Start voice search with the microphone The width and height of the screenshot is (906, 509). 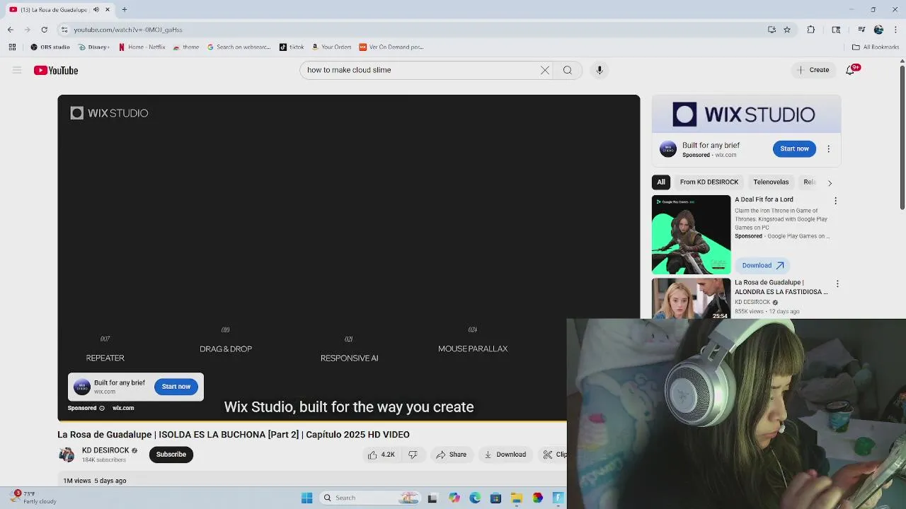click(600, 70)
